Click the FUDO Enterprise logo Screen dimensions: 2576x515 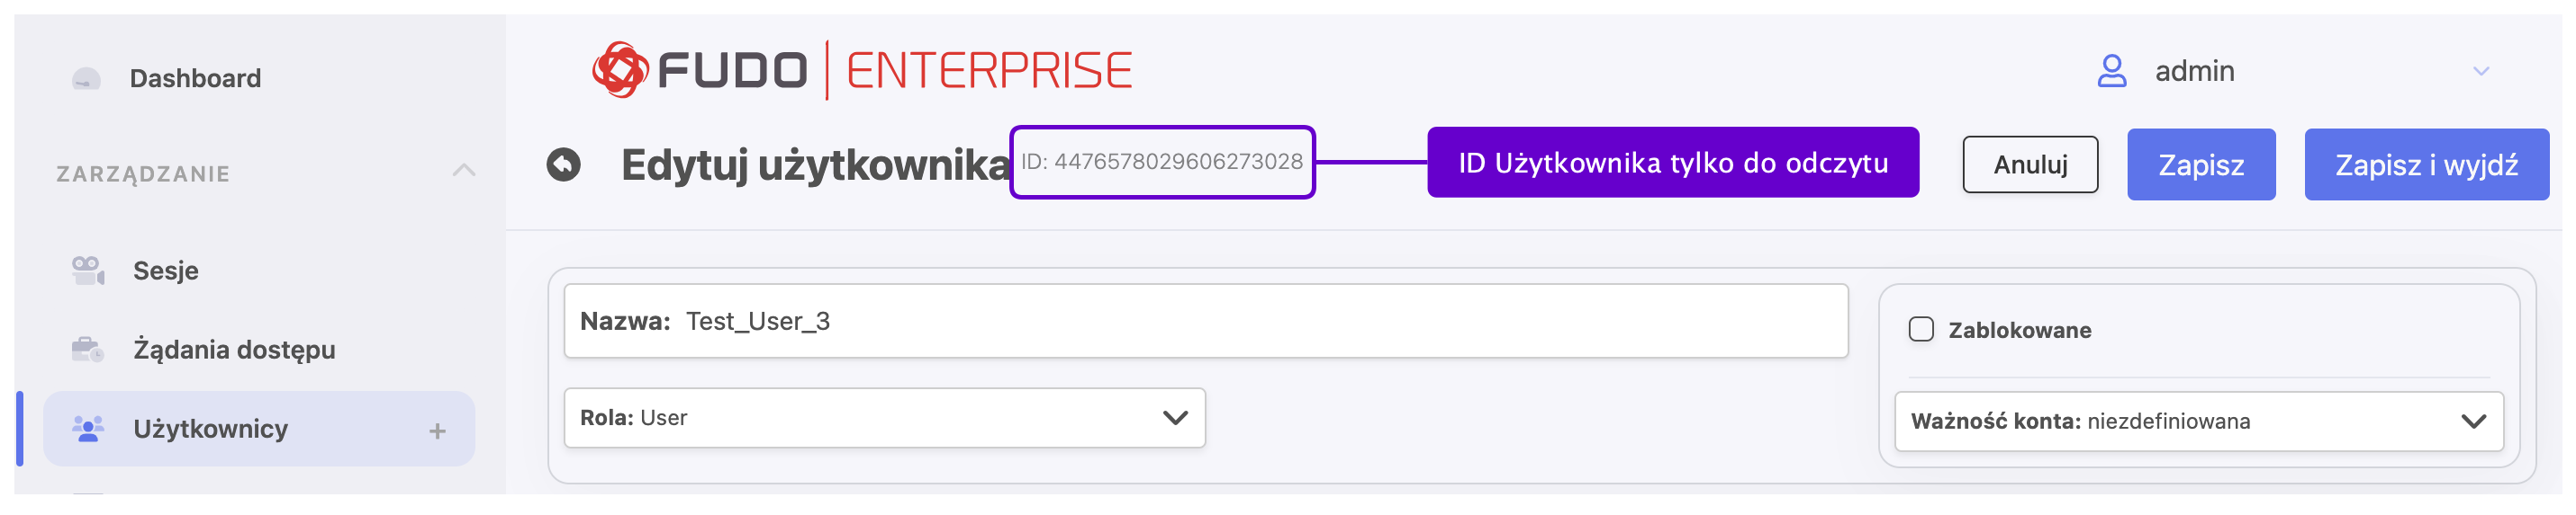(x=861, y=70)
